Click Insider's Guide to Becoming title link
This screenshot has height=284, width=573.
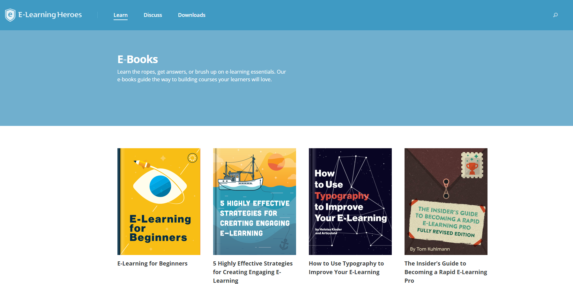[446, 272]
